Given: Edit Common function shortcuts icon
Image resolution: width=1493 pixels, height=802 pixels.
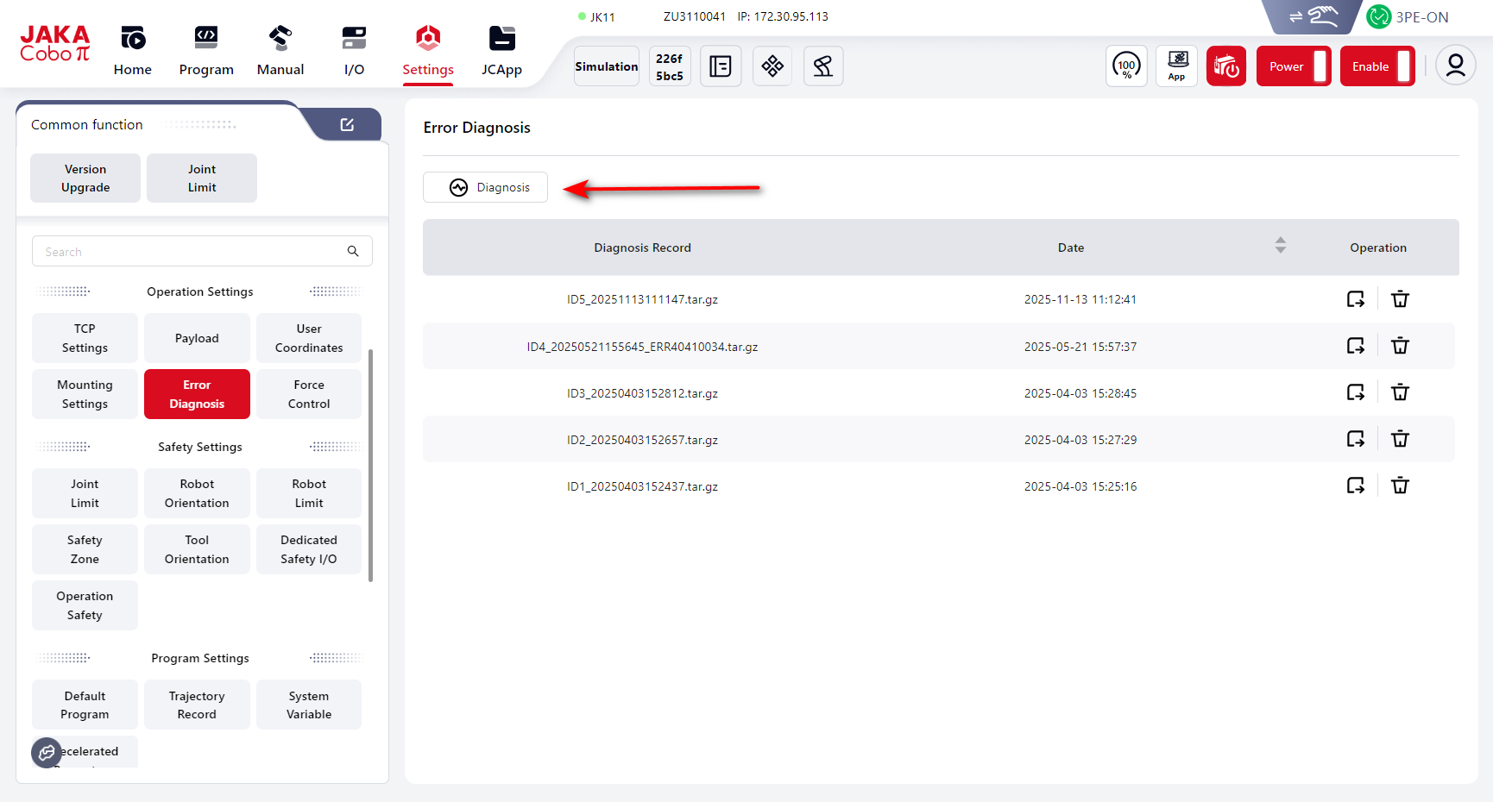Looking at the screenshot, I should click(347, 125).
